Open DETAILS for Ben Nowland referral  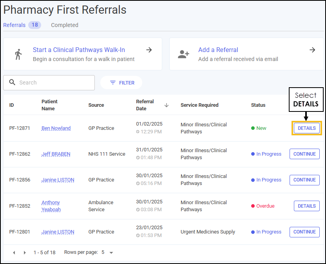click(x=307, y=128)
